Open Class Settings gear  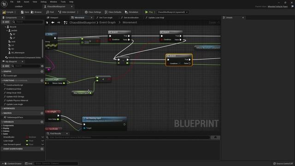coord(86,12)
